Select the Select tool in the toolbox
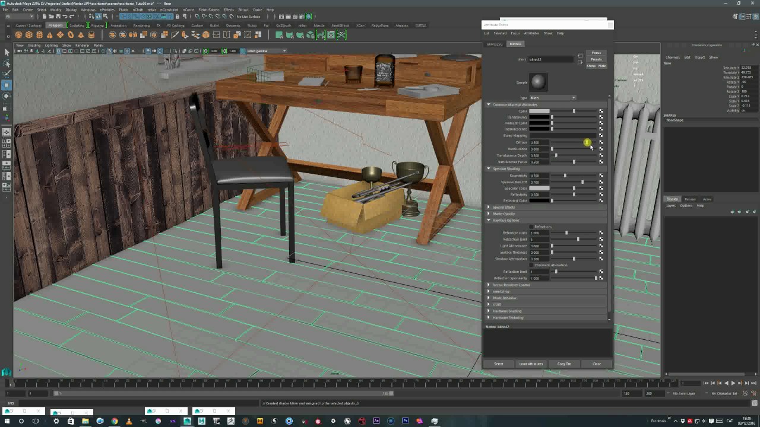The width and height of the screenshot is (760, 427). pos(7,52)
